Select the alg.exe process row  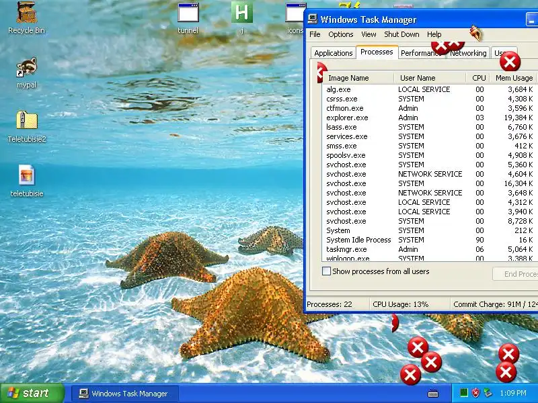click(x=430, y=89)
